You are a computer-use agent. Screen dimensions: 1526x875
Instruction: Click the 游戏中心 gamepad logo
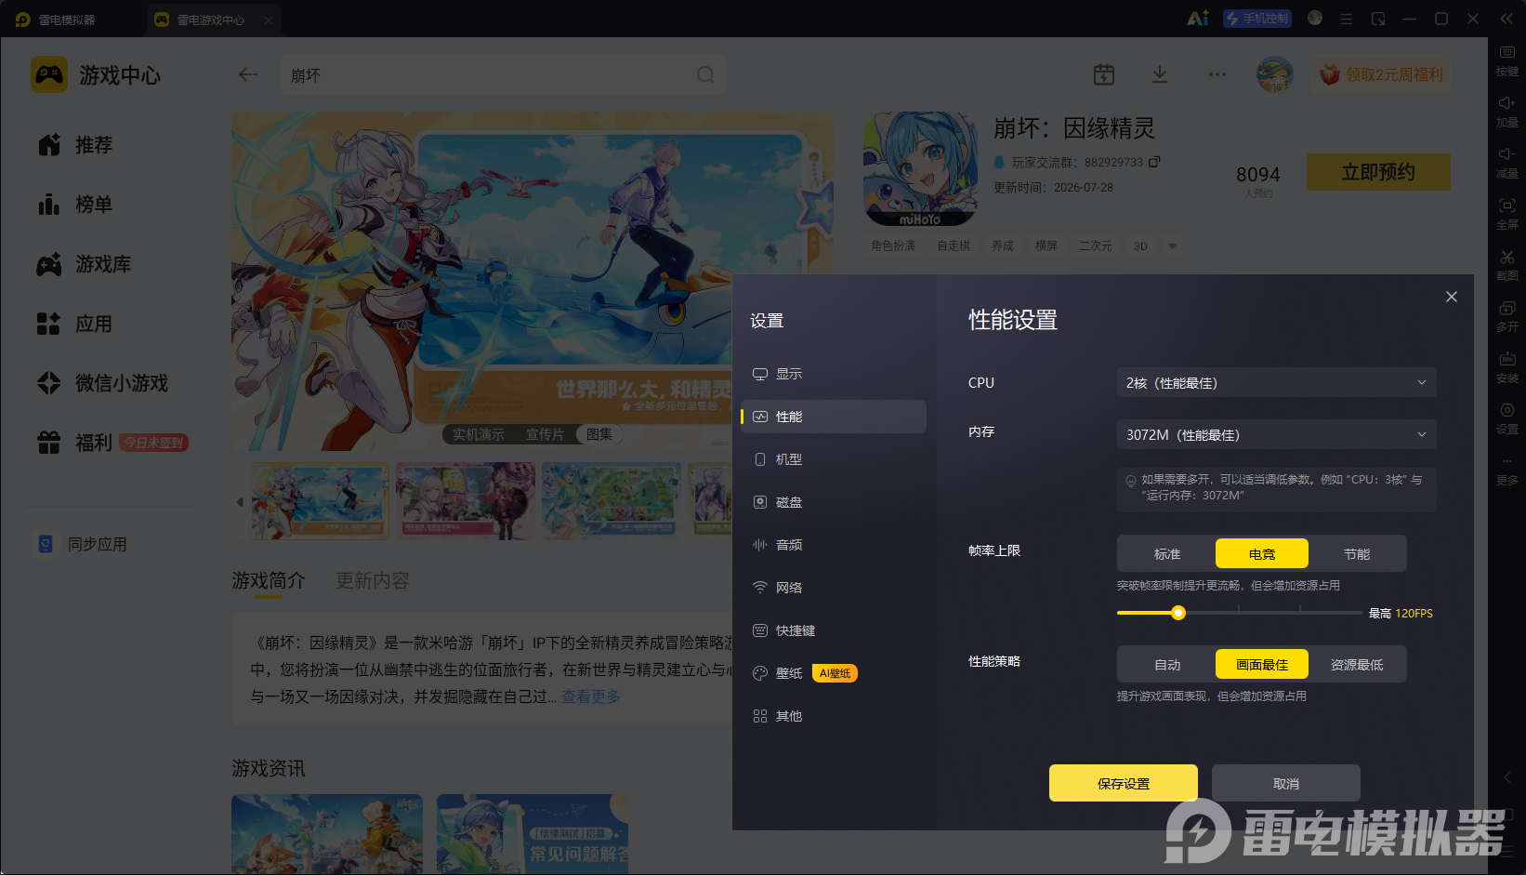click(x=49, y=74)
